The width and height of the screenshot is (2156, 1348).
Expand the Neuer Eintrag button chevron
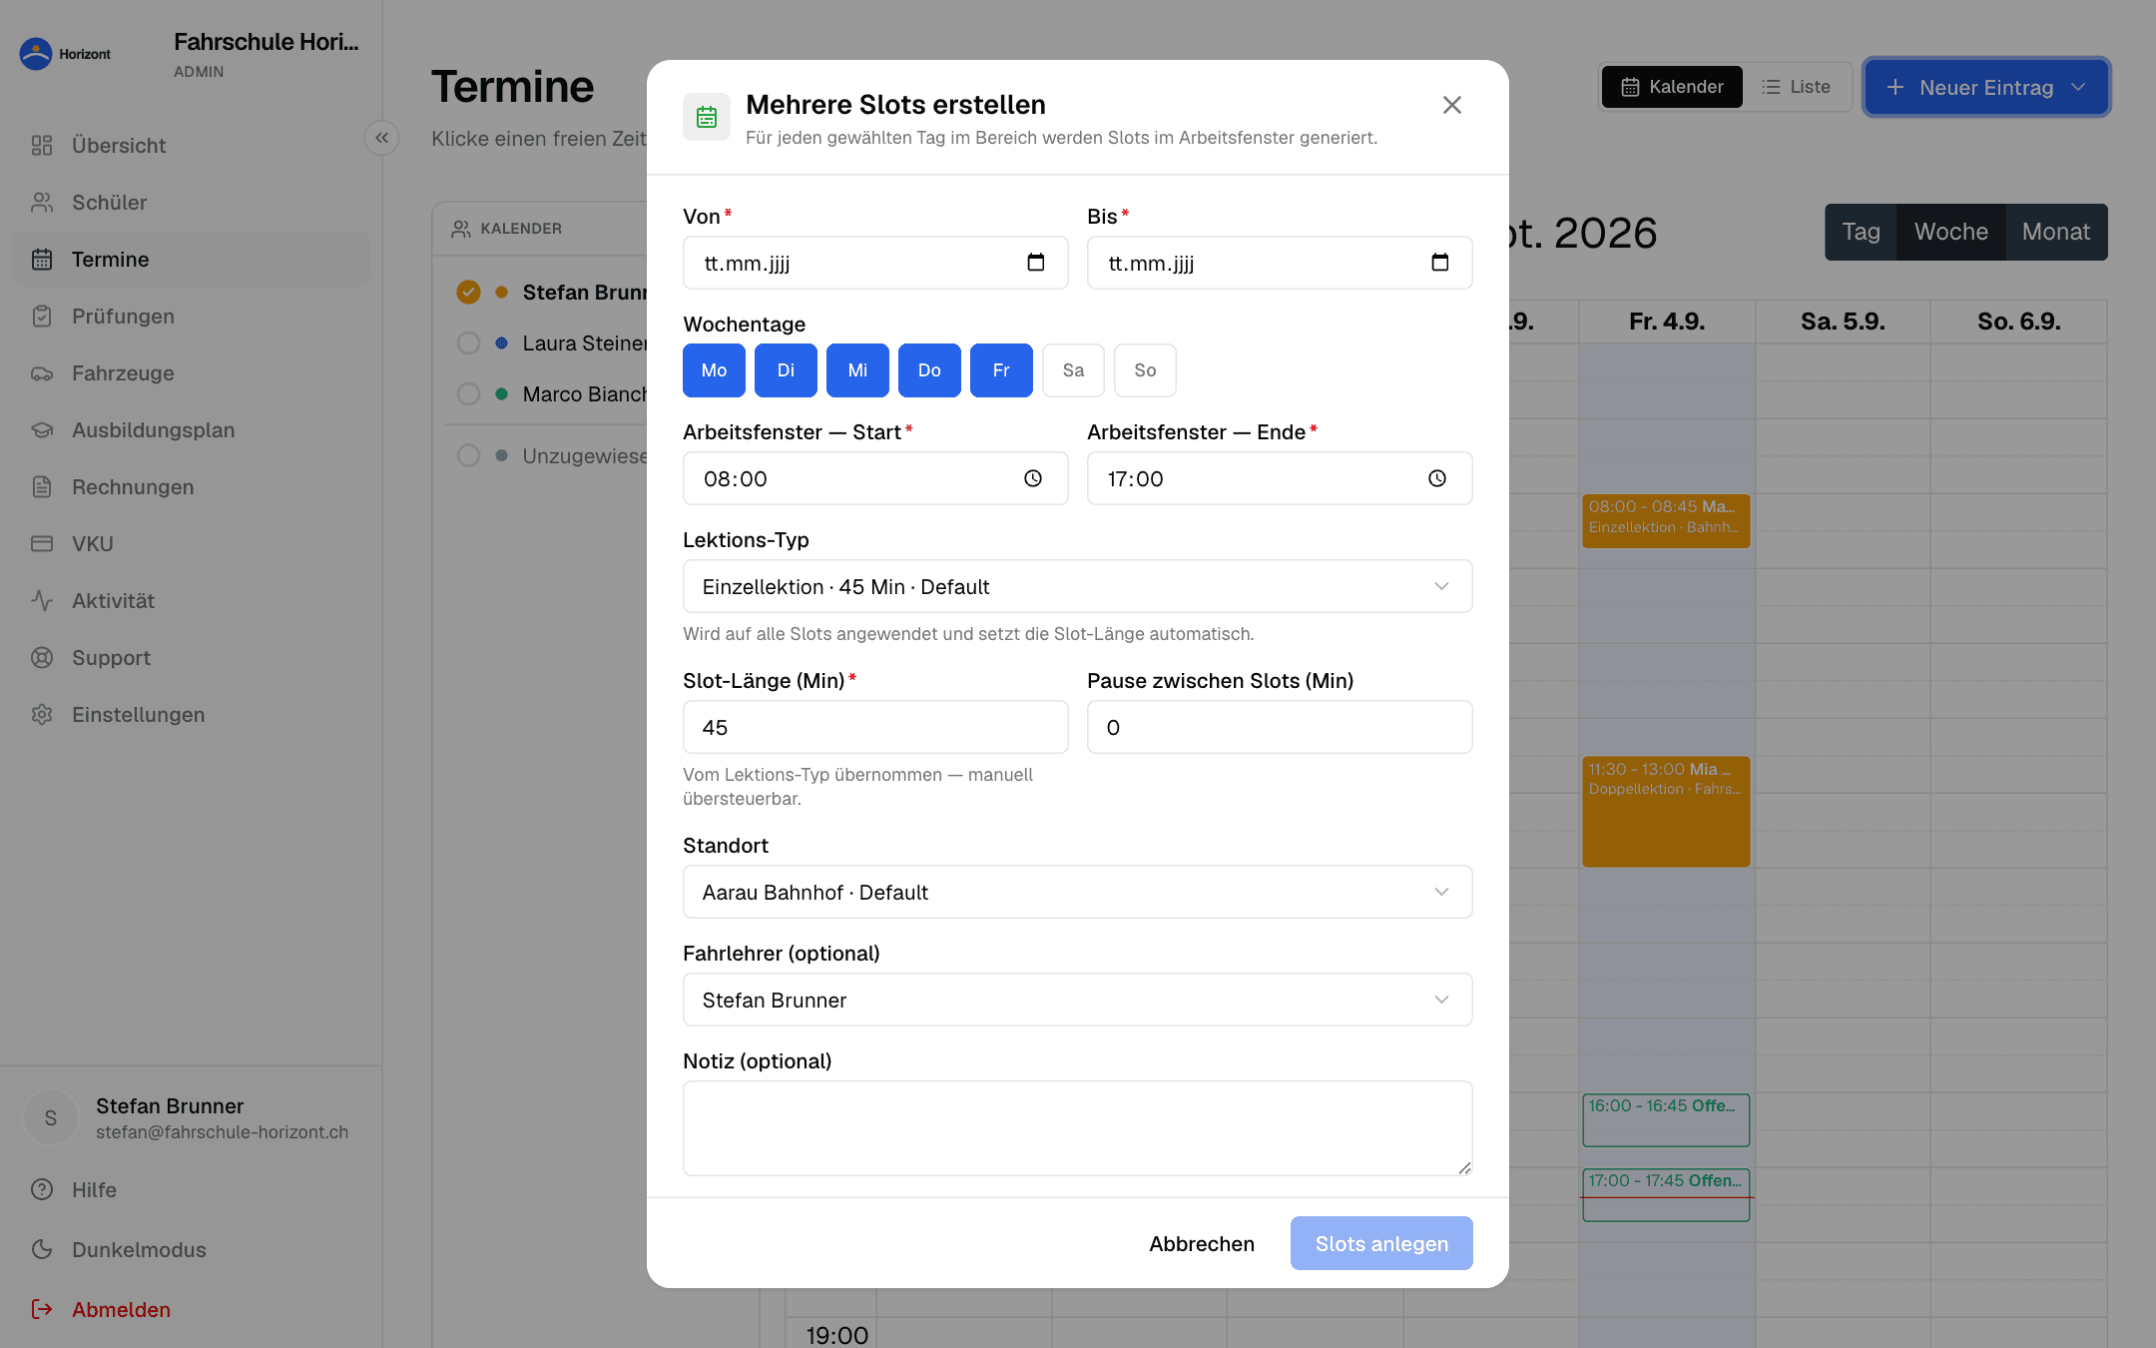[x=2079, y=88]
